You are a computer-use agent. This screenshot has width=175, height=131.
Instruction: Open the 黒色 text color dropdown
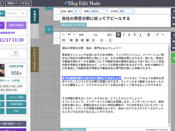coord(127,11)
